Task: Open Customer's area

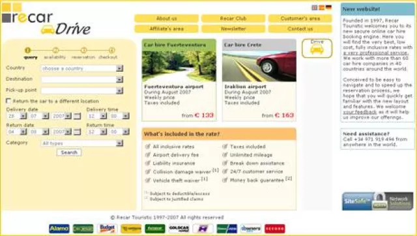Action: 300,18
